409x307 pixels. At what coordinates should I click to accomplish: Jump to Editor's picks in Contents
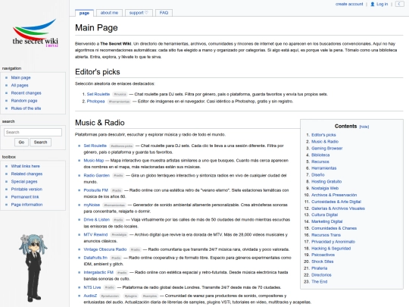[x=323, y=135]
